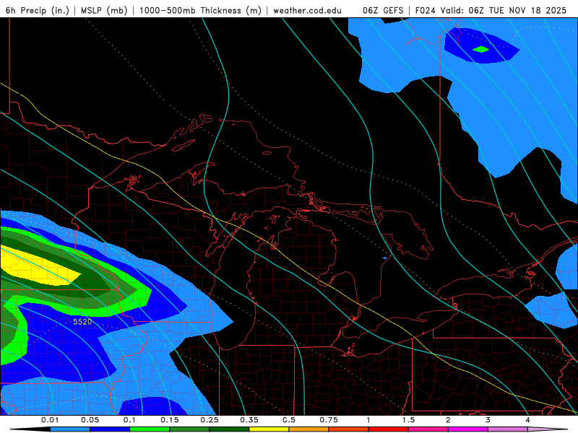Select the bright green 0.1 legend swatch
This screenshot has height=433, width=578.
(x=150, y=429)
